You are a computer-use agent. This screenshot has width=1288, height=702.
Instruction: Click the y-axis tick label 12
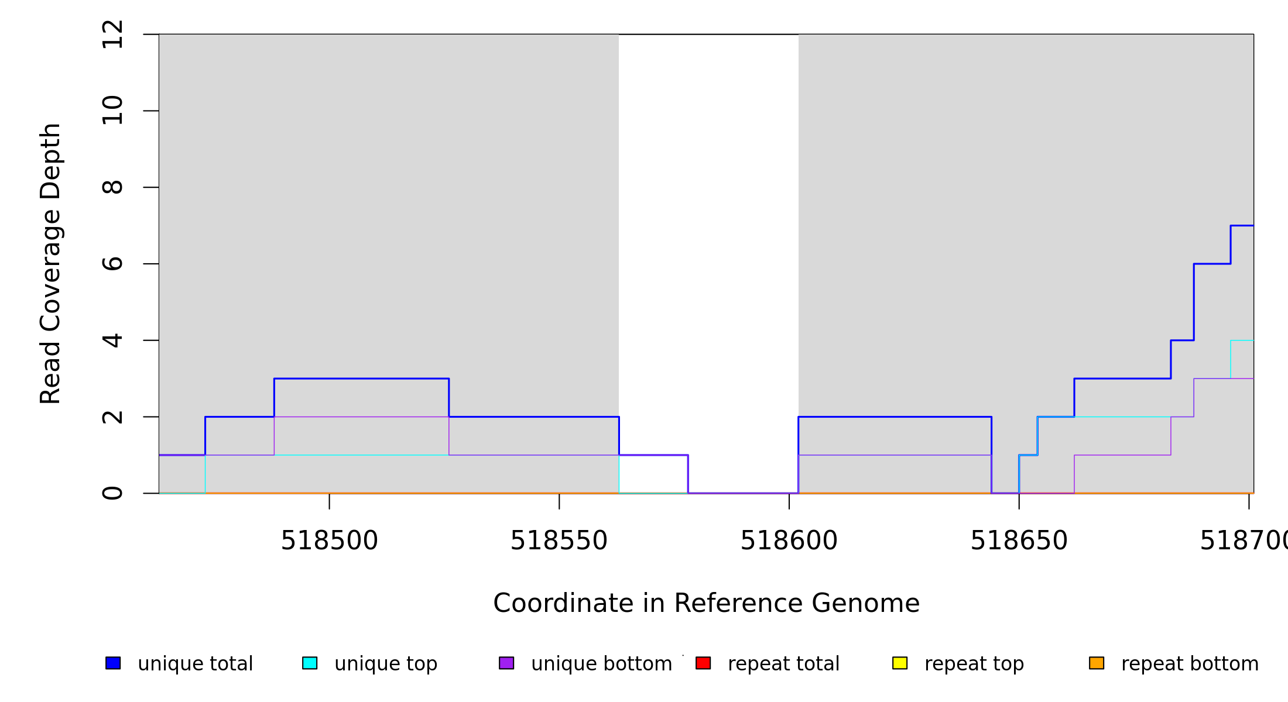[112, 35]
